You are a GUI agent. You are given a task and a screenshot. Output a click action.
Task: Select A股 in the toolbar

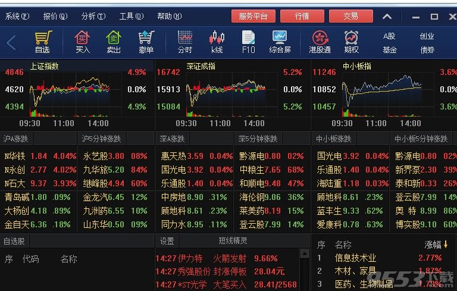pyautogui.click(x=389, y=36)
